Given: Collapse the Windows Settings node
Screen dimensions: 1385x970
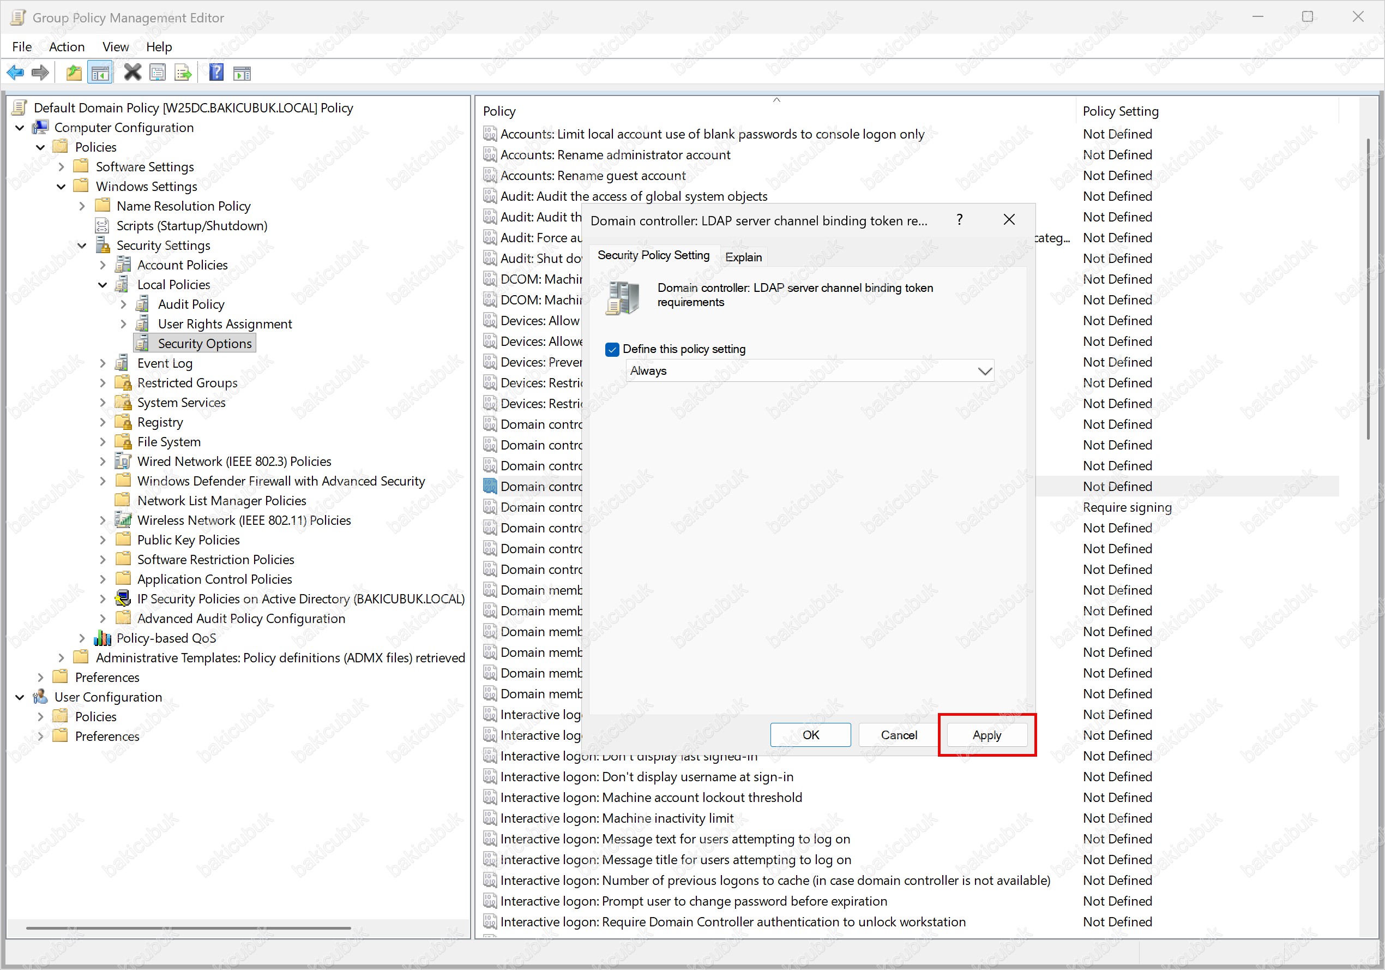Looking at the screenshot, I should (x=61, y=187).
